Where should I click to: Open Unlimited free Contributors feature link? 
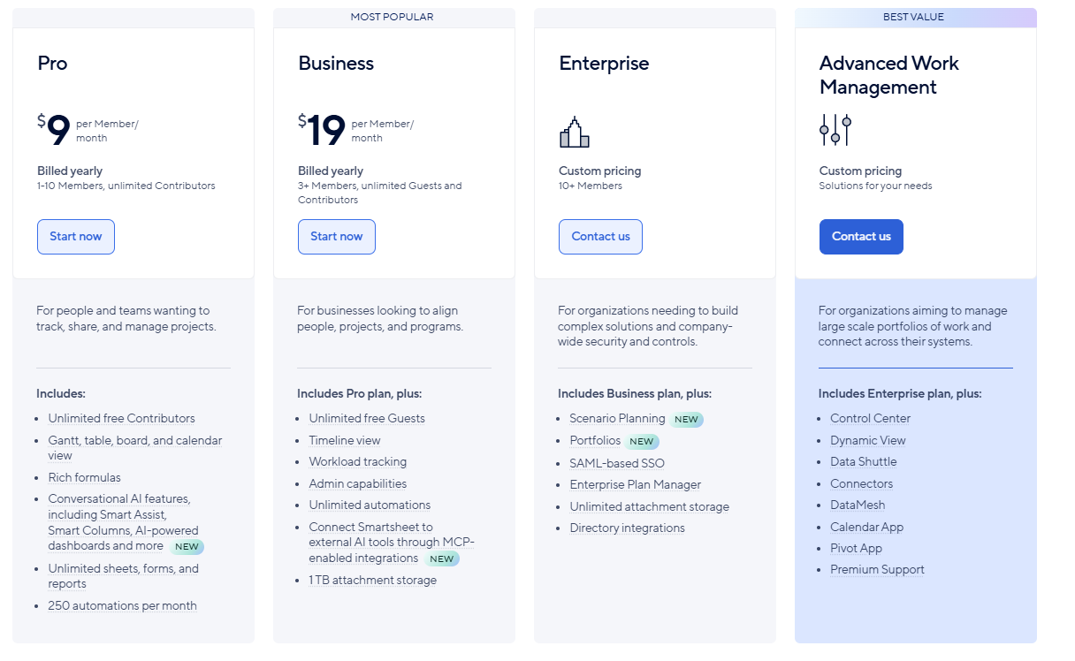point(122,419)
